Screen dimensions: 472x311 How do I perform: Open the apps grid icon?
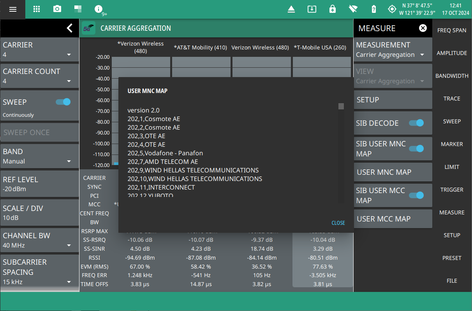(37, 9)
